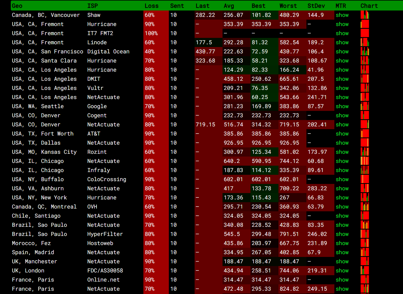Click show for Santa Clara Hurricane
The height and width of the screenshot is (294, 403).
(x=342, y=61)
